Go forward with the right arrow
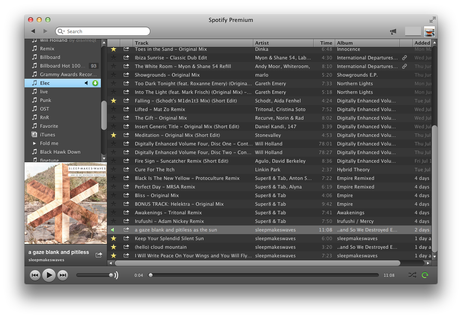The width and height of the screenshot is (462, 318). pos(45,31)
